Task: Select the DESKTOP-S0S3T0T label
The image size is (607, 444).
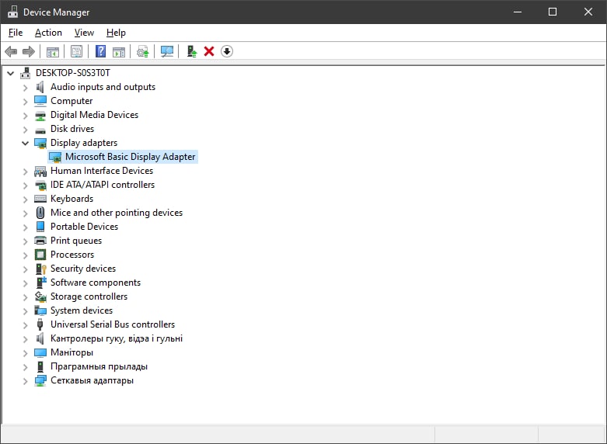Action: pyautogui.click(x=73, y=73)
